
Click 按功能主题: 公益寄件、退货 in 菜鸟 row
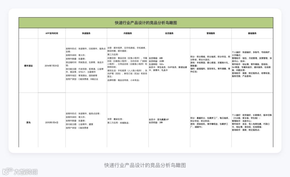[79, 124]
